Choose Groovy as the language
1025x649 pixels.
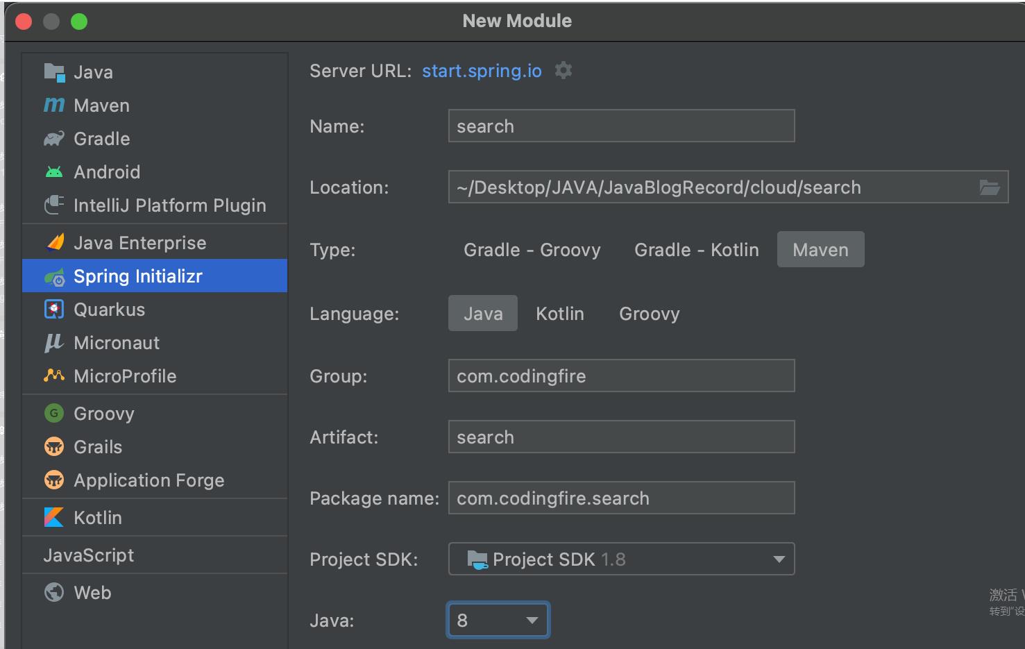tap(650, 314)
